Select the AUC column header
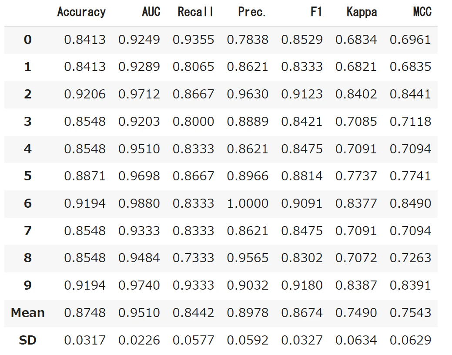 151,12
